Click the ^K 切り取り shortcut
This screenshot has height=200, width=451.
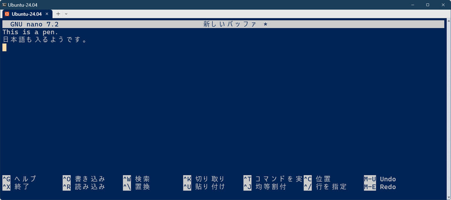(x=204, y=179)
